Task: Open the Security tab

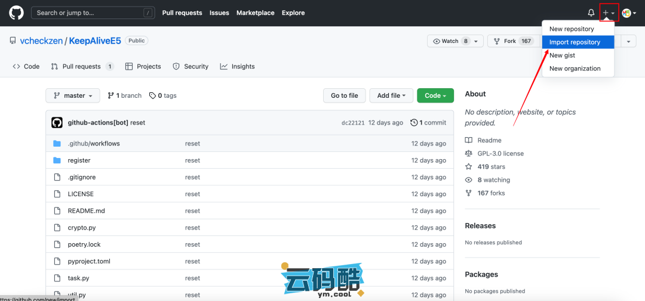Action: pos(191,67)
